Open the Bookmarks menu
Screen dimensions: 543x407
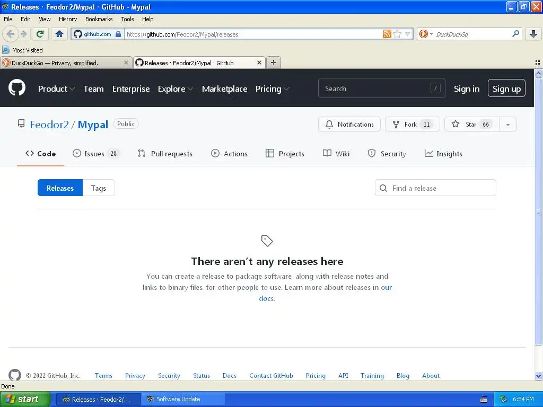[x=99, y=19]
